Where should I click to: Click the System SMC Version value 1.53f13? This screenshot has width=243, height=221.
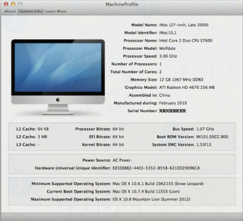(204, 145)
